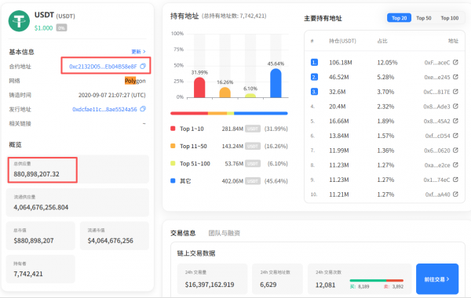The width and height of the screenshot is (471, 298).
Task: Click the buy/sell ratio bar
Action: click(376, 280)
